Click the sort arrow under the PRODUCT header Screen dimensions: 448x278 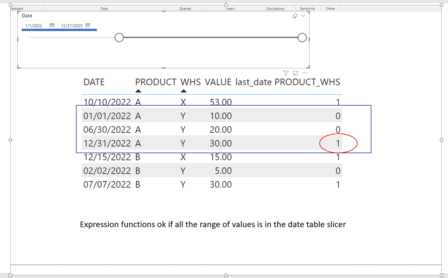[139, 91]
